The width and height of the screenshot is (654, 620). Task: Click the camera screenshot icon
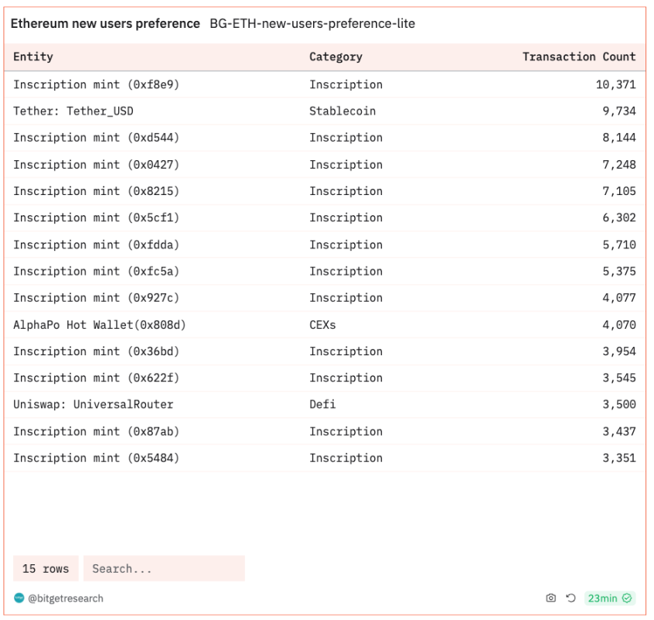[x=550, y=598]
